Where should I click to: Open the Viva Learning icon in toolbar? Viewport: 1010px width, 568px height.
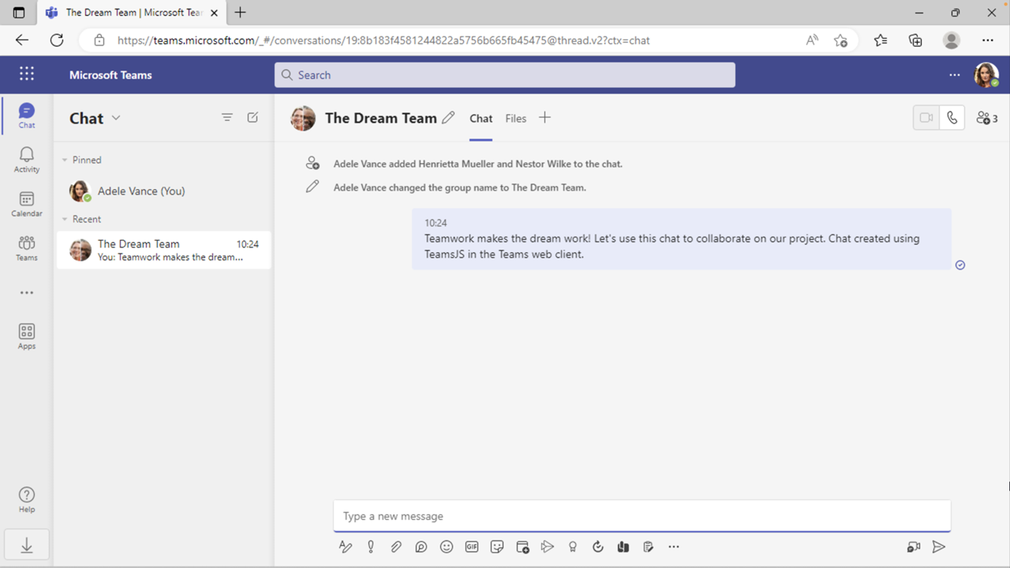pos(623,547)
